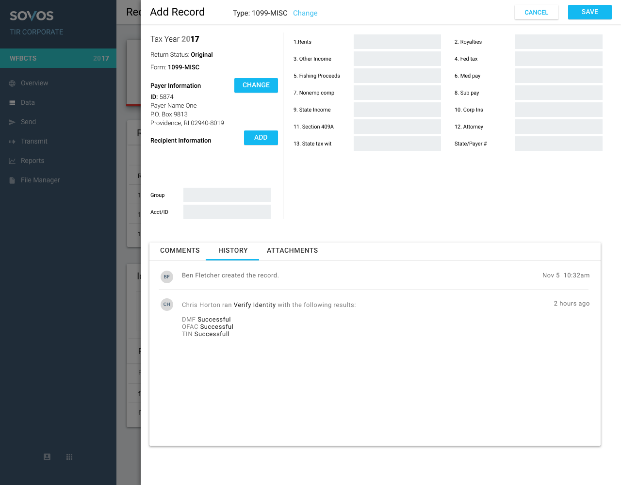Open the account profile icon at sidebar bottom

tap(47, 457)
